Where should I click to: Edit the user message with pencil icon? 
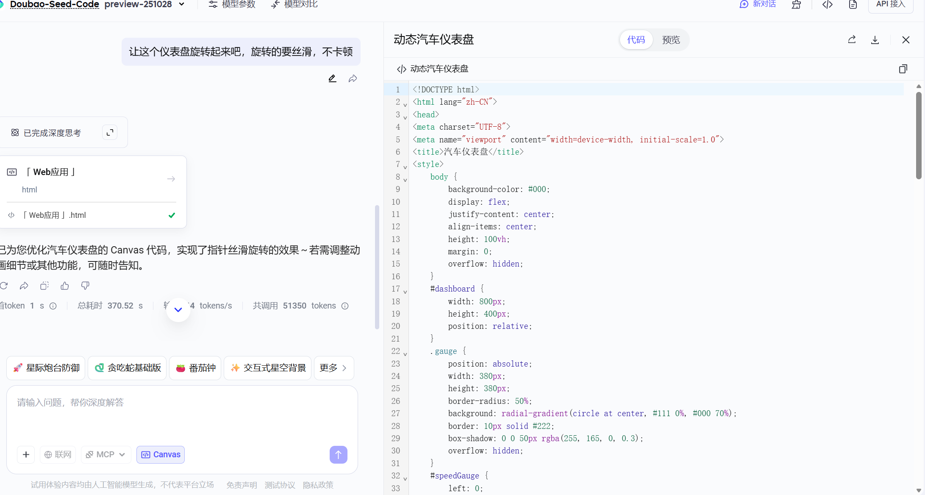332,79
